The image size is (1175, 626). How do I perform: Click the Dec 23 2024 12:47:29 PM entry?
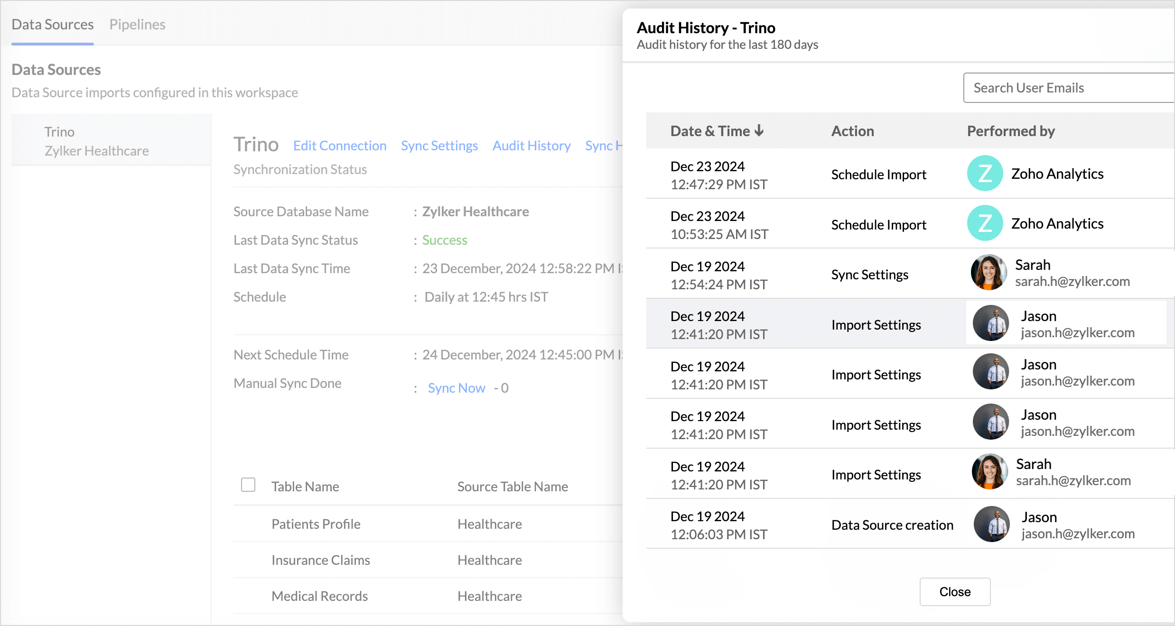tap(719, 175)
